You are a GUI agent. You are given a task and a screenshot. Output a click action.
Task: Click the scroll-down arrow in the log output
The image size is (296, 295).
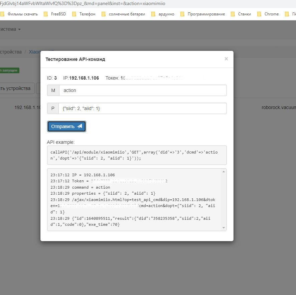[x=224, y=227]
